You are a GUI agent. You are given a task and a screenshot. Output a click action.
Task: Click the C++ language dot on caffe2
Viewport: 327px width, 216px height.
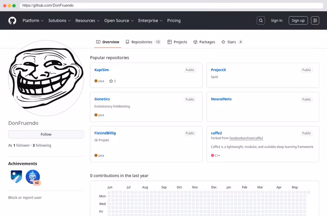[213, 155]
